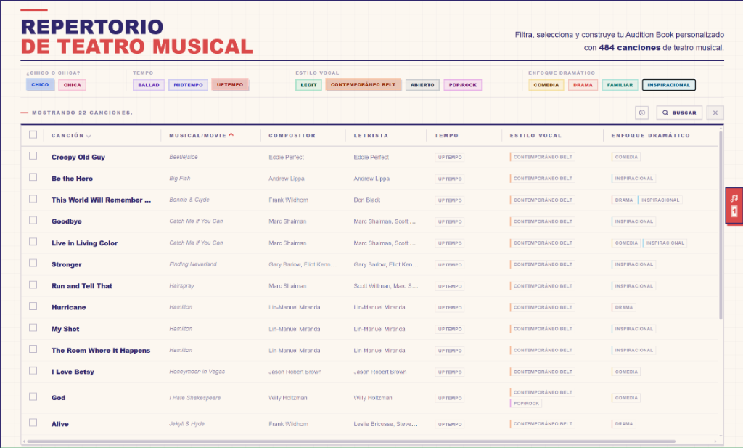743x448 pixels.
Task: Click the vertical scrollbar of the table
Action: click(x=721, y=225)
